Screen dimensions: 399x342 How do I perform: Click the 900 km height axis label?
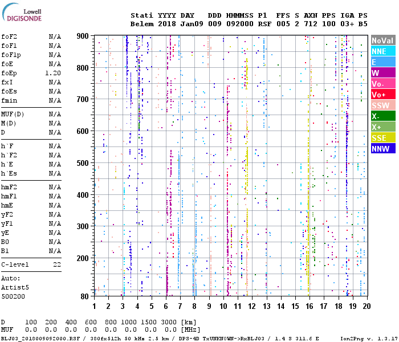pyautogui.click(x=83, y=36)
